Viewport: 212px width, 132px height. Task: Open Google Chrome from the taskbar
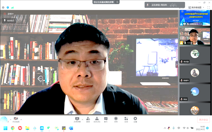(x=13, y=128)
